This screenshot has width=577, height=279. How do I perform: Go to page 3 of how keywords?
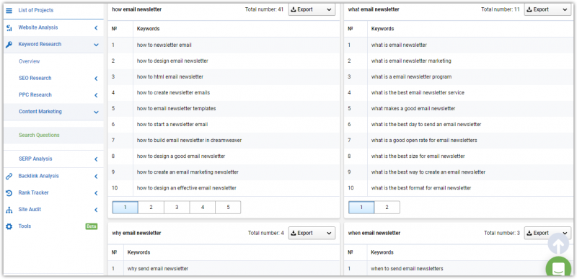click(x=177, y=208)
